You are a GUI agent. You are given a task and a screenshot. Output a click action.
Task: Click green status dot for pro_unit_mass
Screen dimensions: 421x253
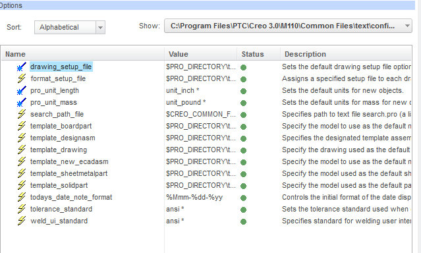[244, 103]
